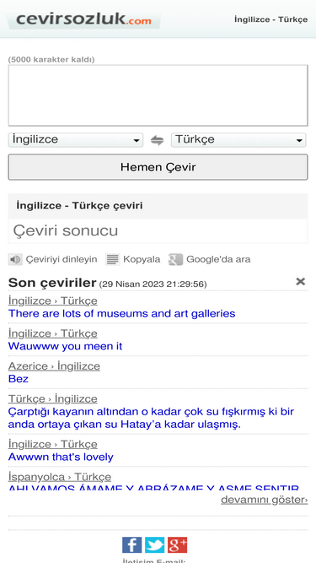Close the Son çeviriler list
316x563 pixels.
pos(300,282)
